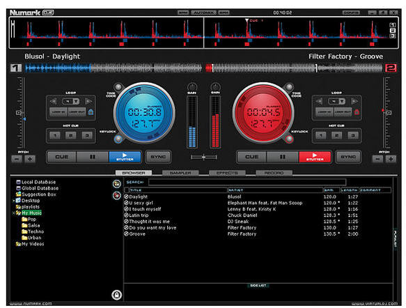This screenshot has width=406, height=308.
Task: Open the Config menu
Action: click(351, 13)
